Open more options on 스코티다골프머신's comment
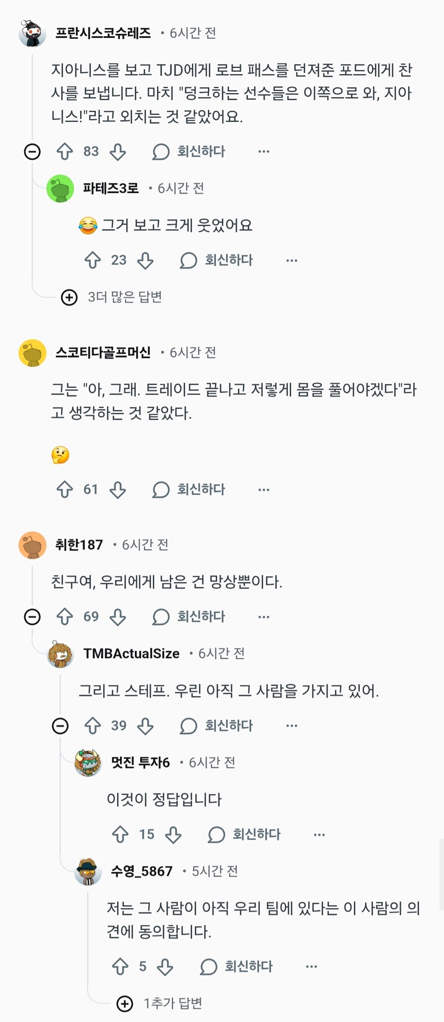 (x=264, y=489)
